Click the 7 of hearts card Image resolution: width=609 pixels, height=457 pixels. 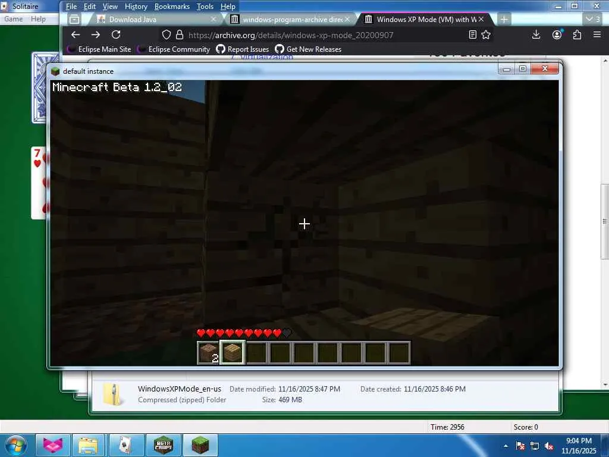(39, 183)
